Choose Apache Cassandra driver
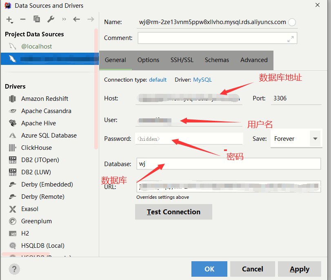Screen dimensions: 331x280 coord(46,111)
